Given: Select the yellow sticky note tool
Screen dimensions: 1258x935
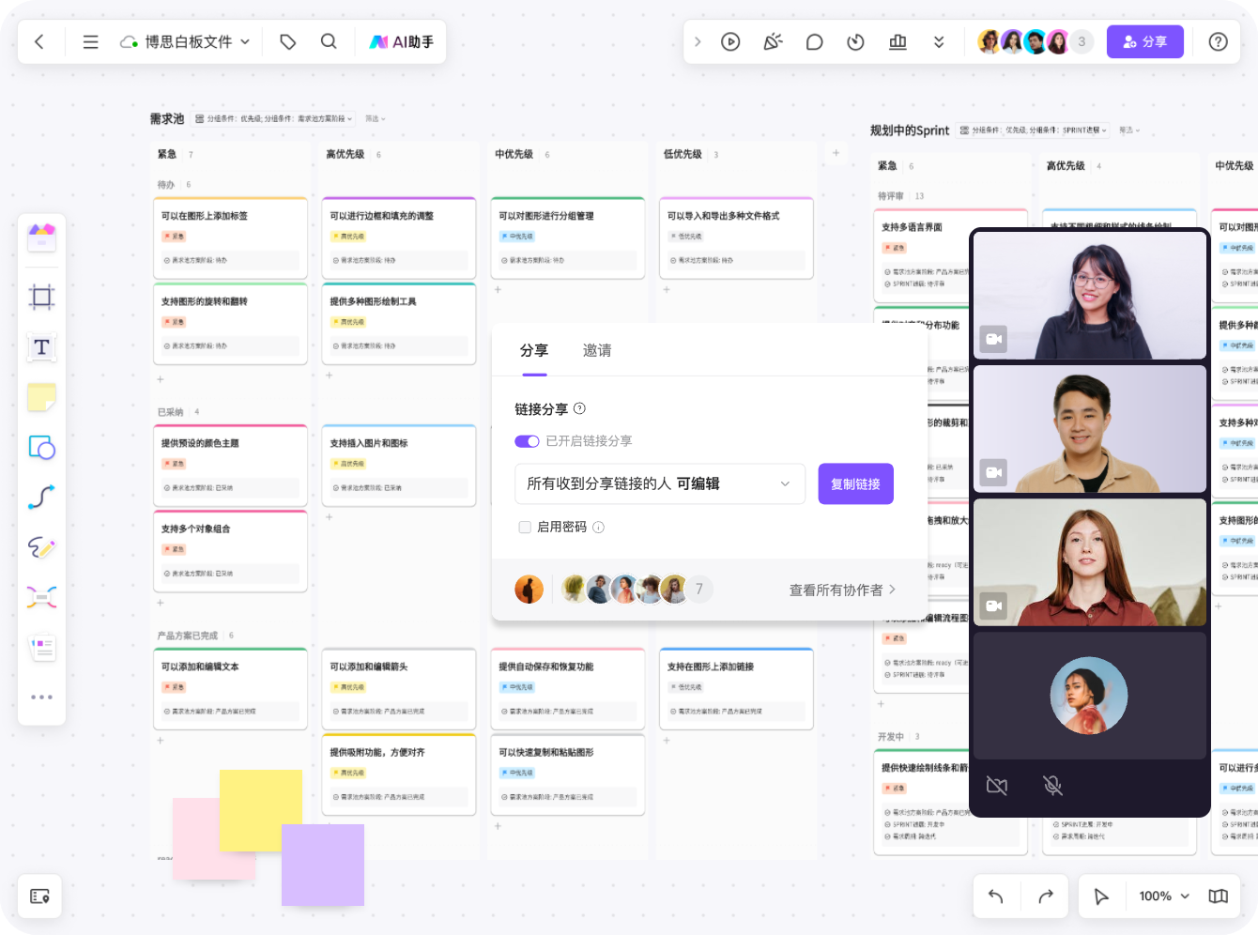Looking at the screenshot, I should coord(41,397).
